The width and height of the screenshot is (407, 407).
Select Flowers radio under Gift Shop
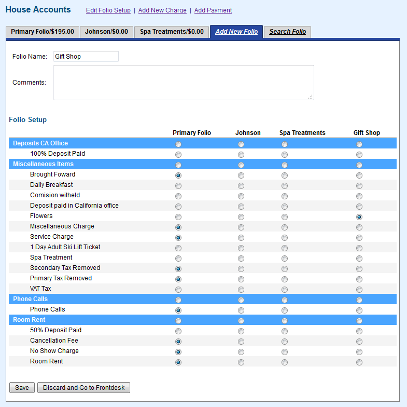(359, 217)
